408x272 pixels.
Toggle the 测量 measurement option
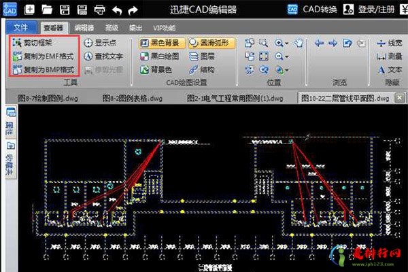pos(389,56)
